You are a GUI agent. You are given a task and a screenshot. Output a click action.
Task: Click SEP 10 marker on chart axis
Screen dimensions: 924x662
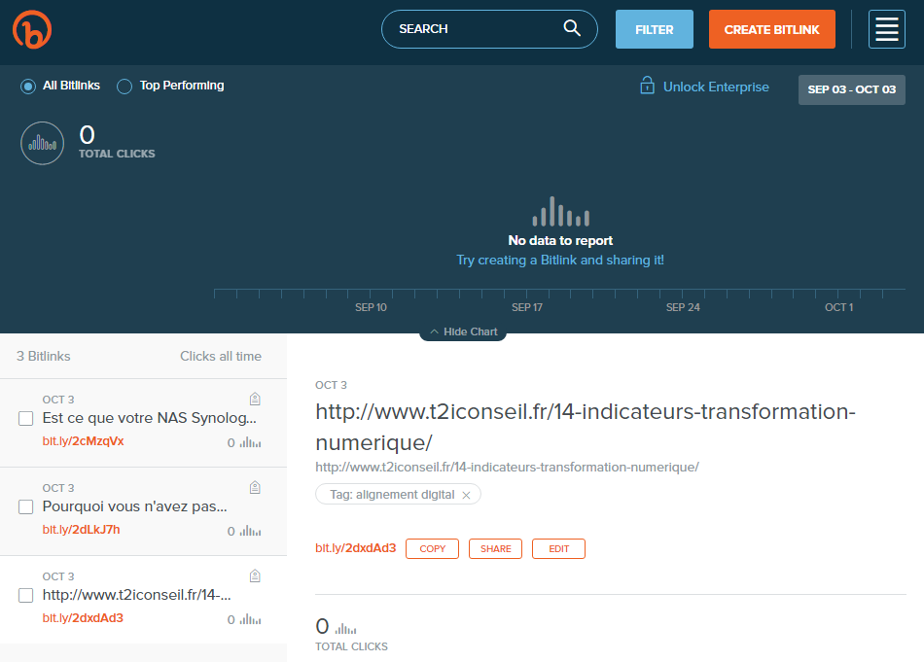coord(371,307)
